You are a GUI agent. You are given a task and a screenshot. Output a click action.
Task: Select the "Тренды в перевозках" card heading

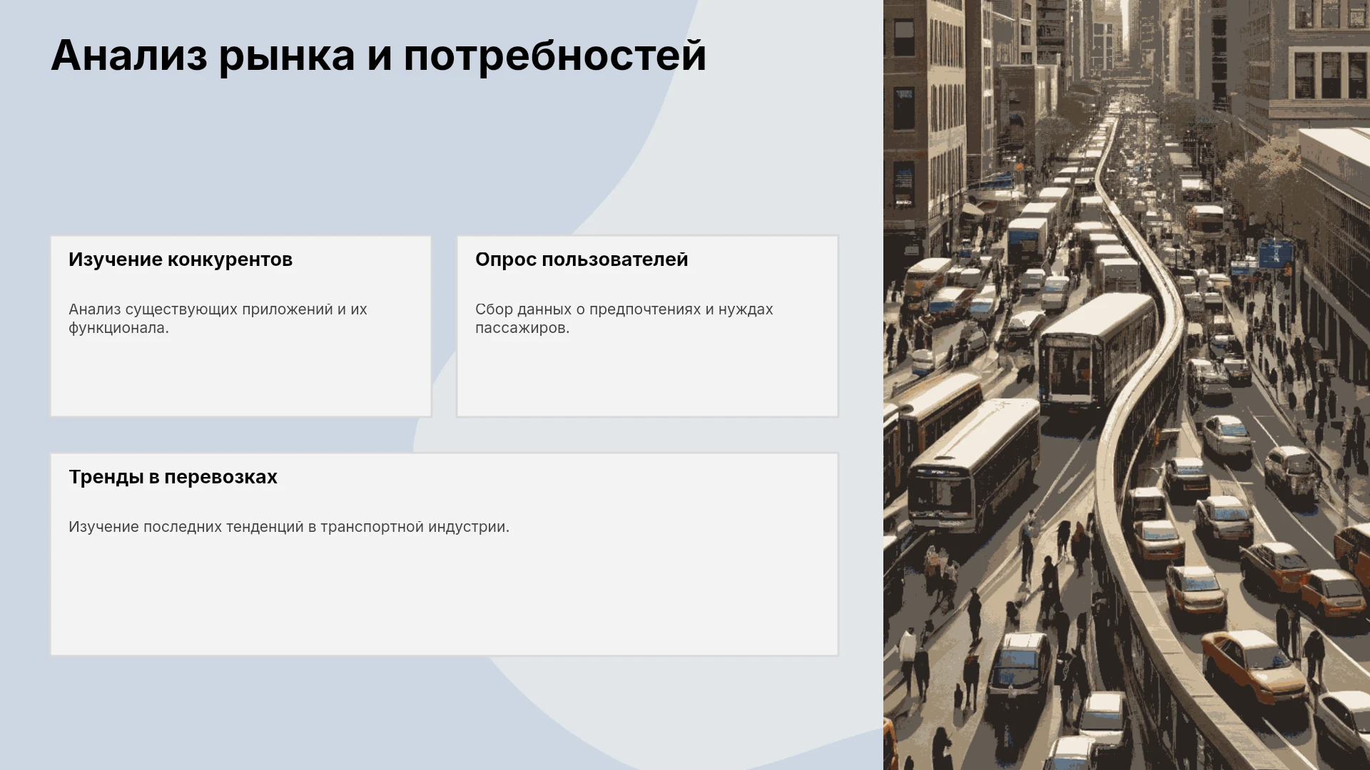point(173,477)
